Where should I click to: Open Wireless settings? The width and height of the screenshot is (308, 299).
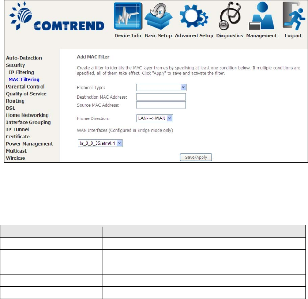15,158
